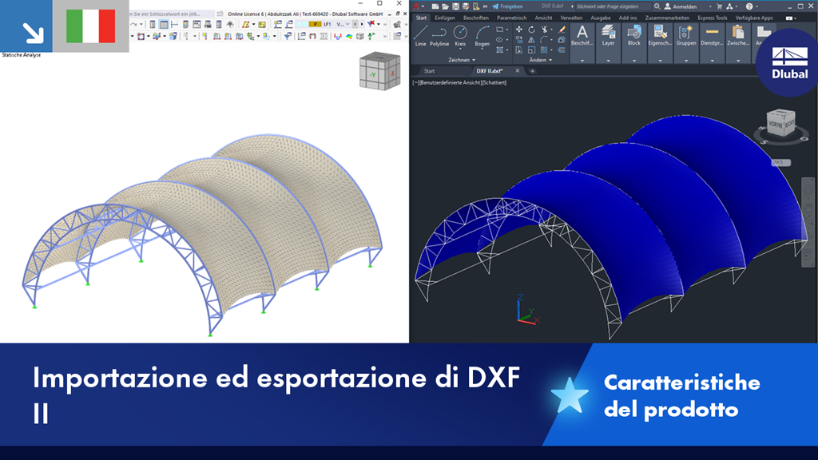Select the DXF II.dxf drawing tab
The image size is (818, 460).
click(x=490, y=69)
